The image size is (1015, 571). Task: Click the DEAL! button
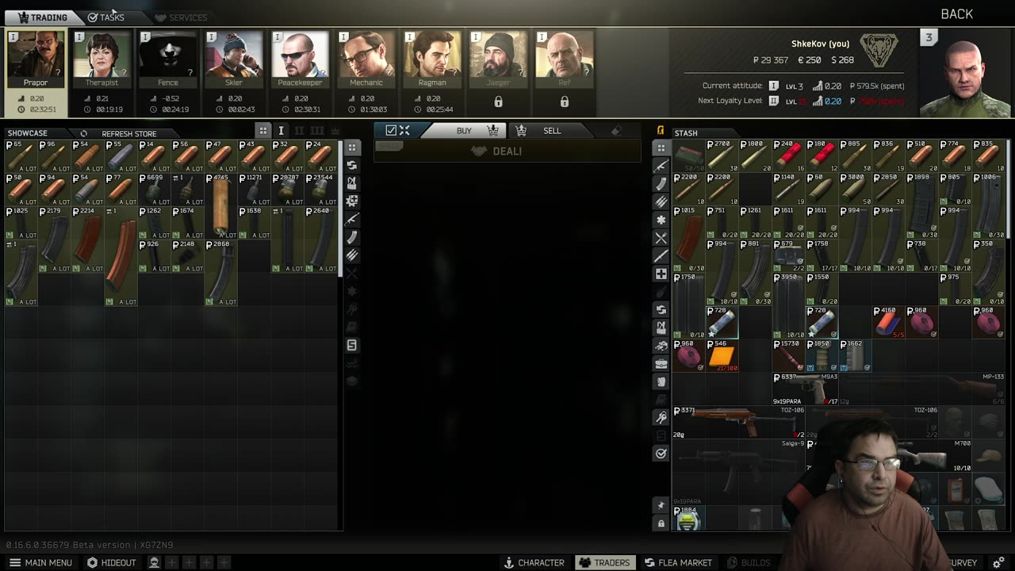pyautogui.click(x=507, y=151)
